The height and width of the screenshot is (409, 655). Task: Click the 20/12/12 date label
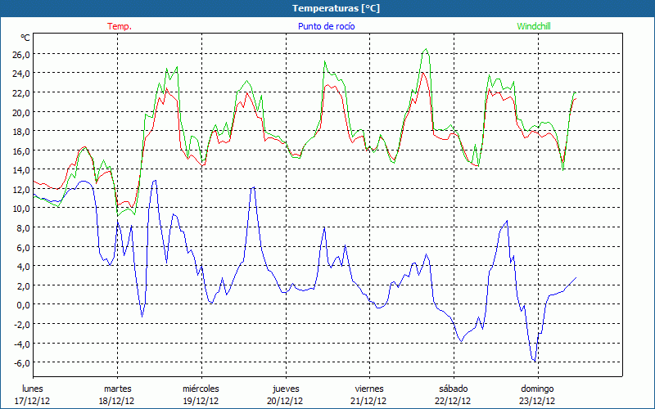pos(285,401)
